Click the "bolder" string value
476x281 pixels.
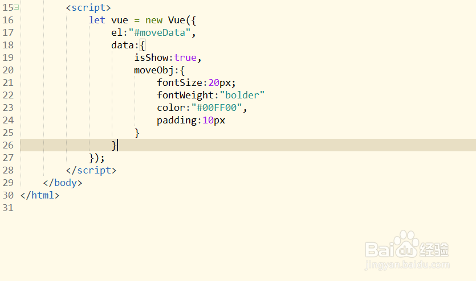(242, 95)
